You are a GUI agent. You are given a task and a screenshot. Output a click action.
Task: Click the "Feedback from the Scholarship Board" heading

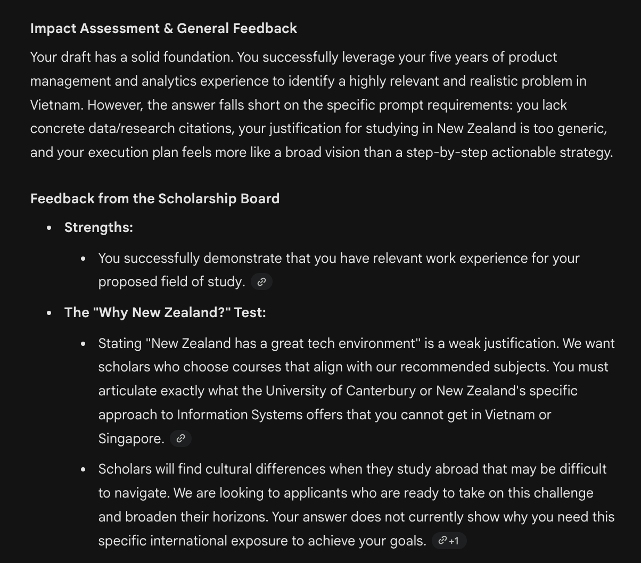(x=154, y=198)
